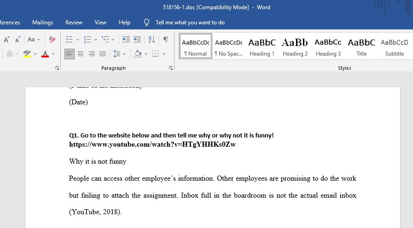Apply the No Spacing style
This screenshot has width=413, height=228.
click(229, 46)
